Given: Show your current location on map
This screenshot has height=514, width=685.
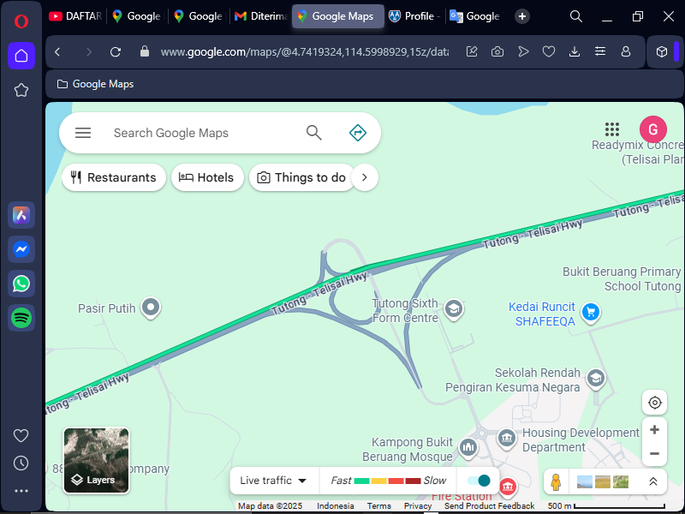Looking at the screenshot, I should click(654, 402).
